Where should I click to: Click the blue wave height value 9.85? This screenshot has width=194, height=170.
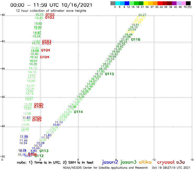34,151
